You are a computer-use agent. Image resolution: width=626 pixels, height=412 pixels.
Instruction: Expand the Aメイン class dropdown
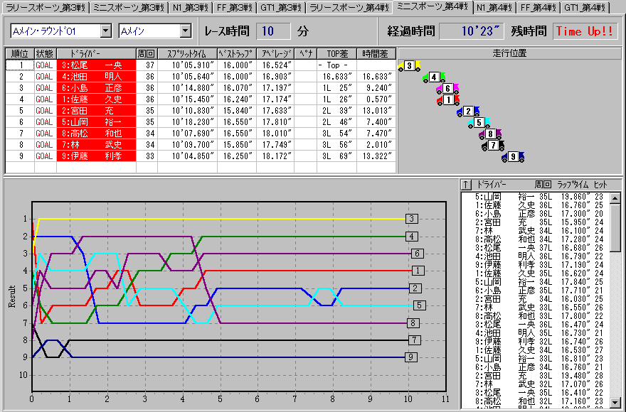pyautogui.click(x=186, y=31)
